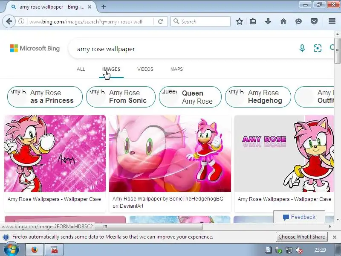Select the IMAGES tab
The image size is (341, 256).
coord(111,69)
